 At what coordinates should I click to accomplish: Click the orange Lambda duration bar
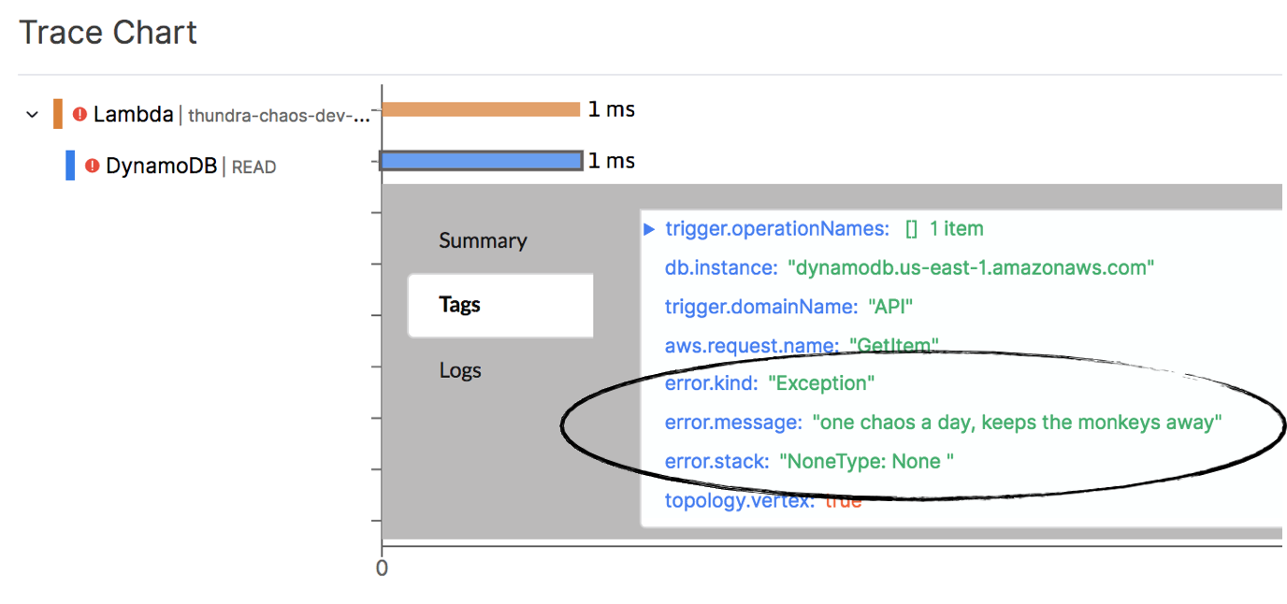(481, 109)
